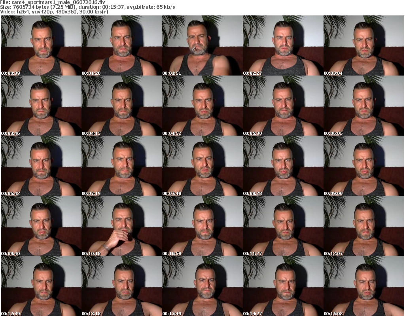The height and width of the screenshot is (316, 405).
Task: Pick the thumbnail timestamped 00:13:49
Action: [202, 286]
